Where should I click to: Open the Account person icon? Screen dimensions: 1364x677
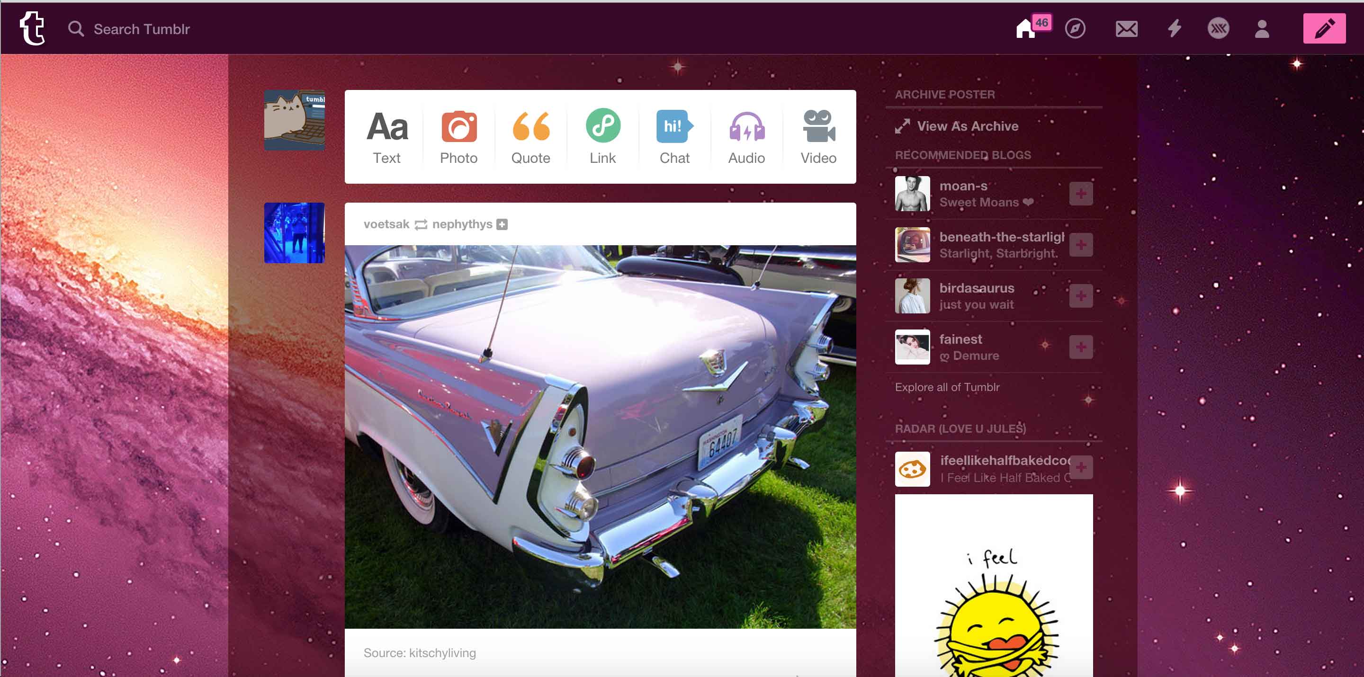pos(1262,28)
